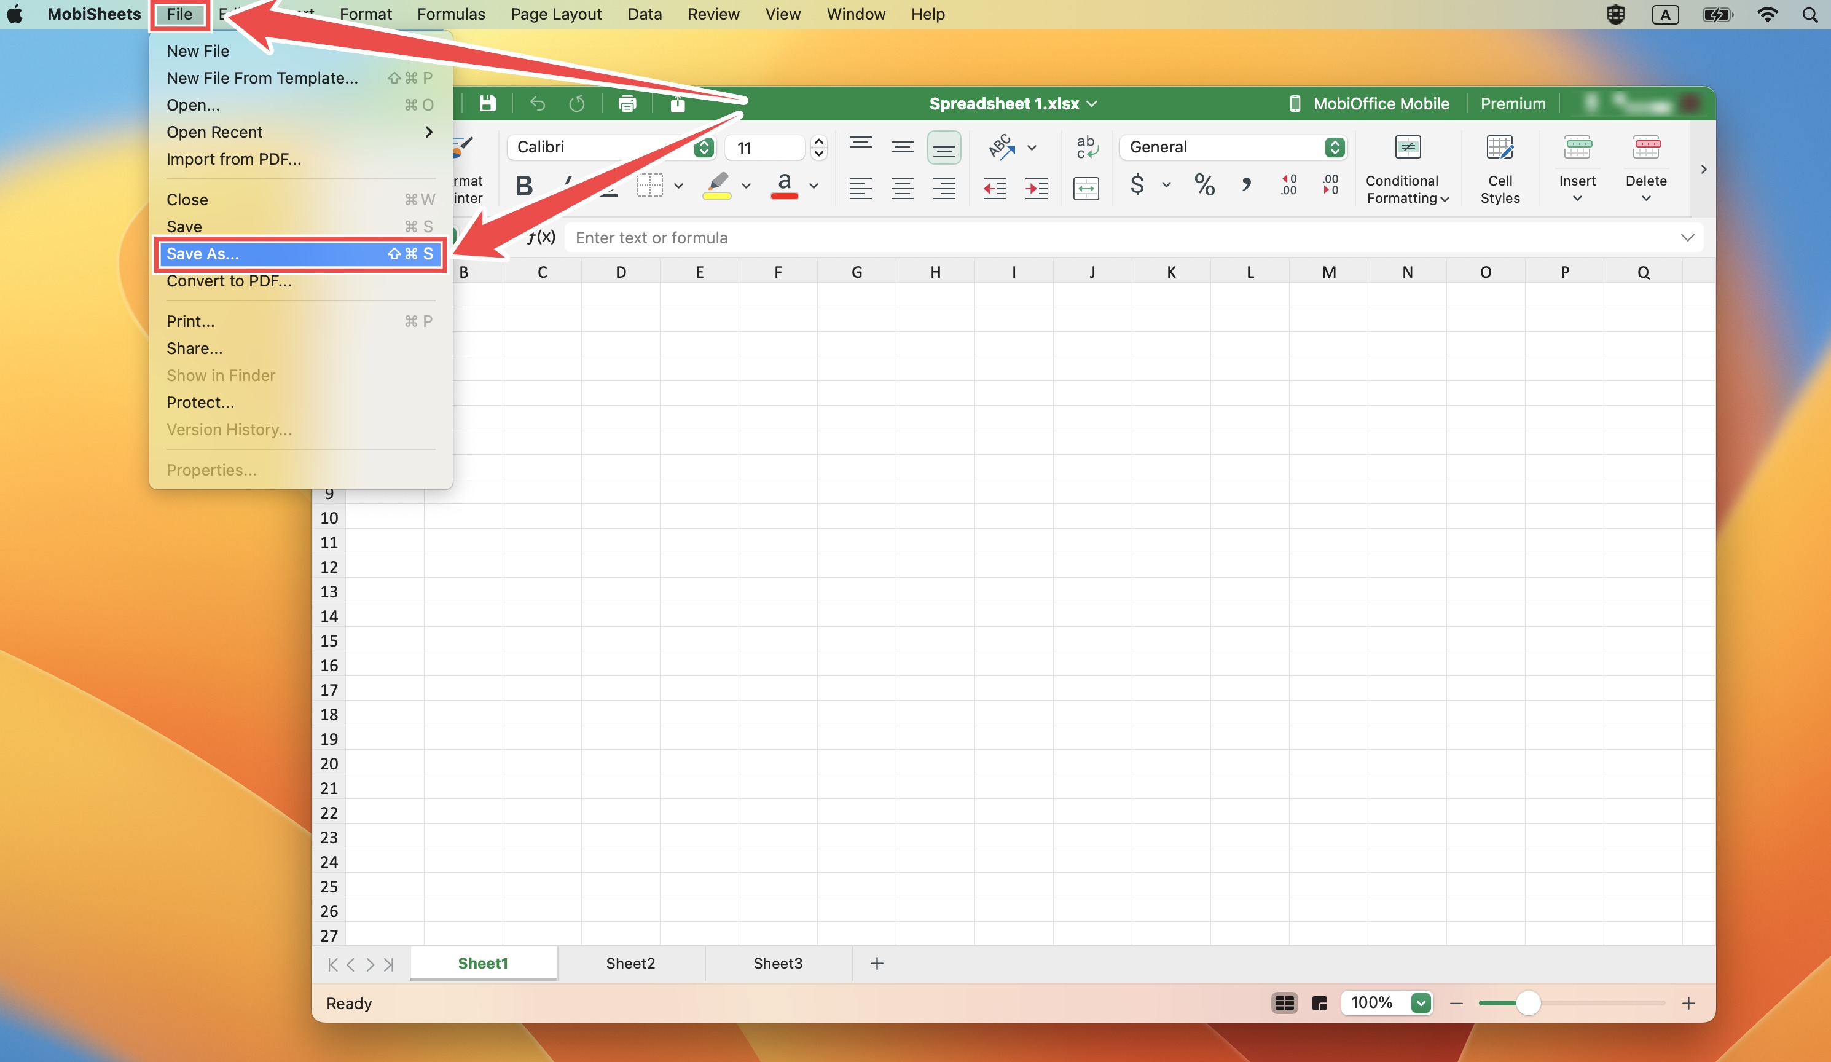Toggle bottom vertical alignment
The width and height of the screenshot is (1831, 1062).
(x=944, y=147)
